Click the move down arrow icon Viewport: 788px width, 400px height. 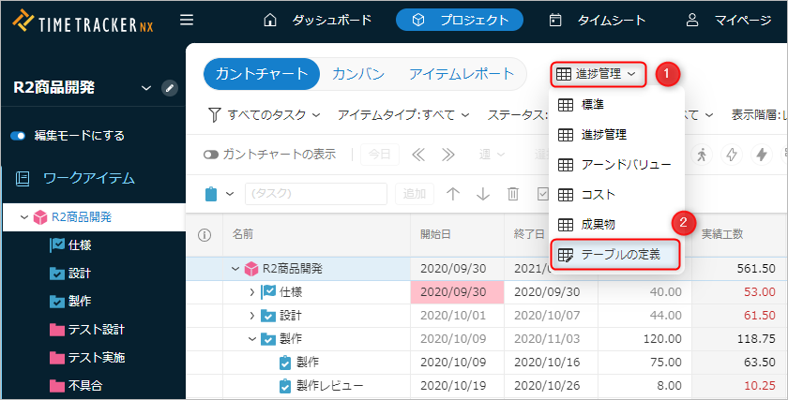[483, 194]
